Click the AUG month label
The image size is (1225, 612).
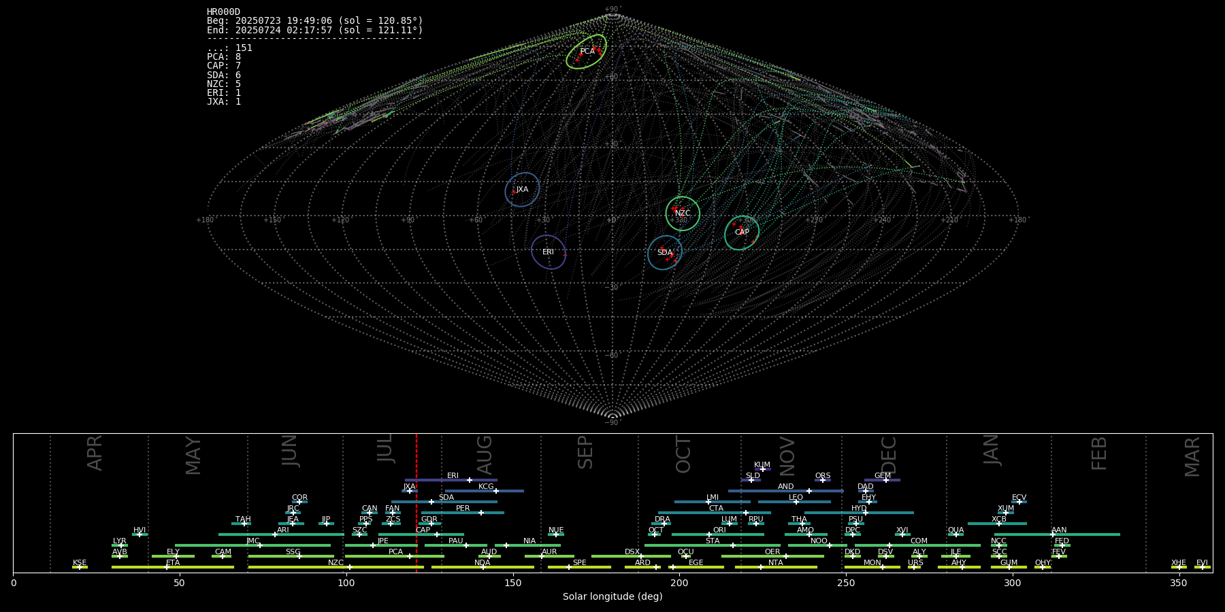[485, 455]
